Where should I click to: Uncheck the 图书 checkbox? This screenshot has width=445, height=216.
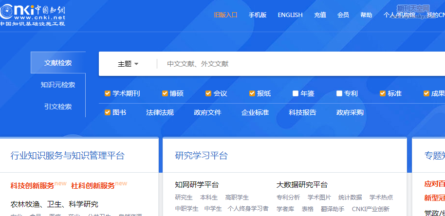(x=108, y=112)
